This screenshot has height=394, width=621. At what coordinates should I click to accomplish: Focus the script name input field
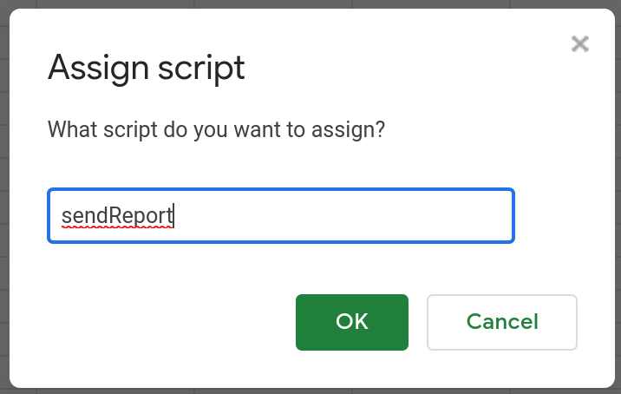coord(281,215)
